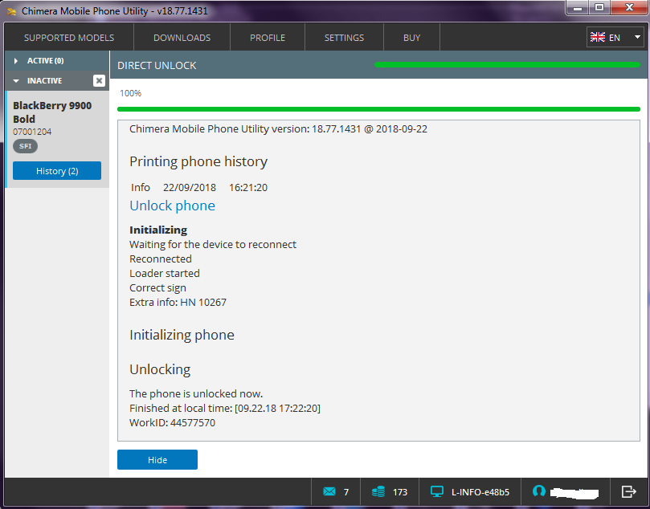Click the 100% progress label
The image size is (650, 509).
click(x=130, y=93)
